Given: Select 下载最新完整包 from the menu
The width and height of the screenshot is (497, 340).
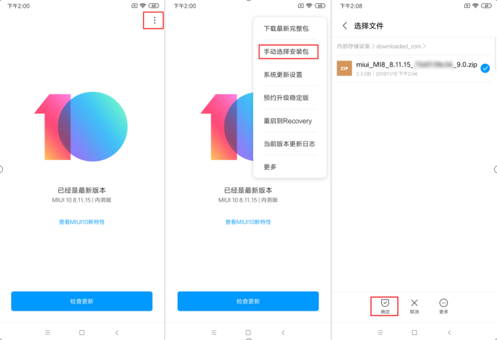Looking at the screenshot, I should (286, 29).
